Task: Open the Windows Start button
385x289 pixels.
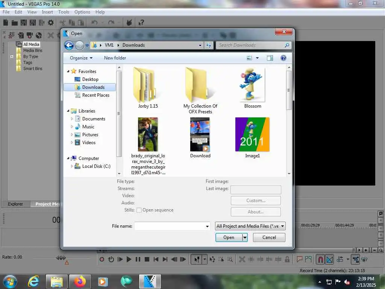Action: click(x=10, y=282)
